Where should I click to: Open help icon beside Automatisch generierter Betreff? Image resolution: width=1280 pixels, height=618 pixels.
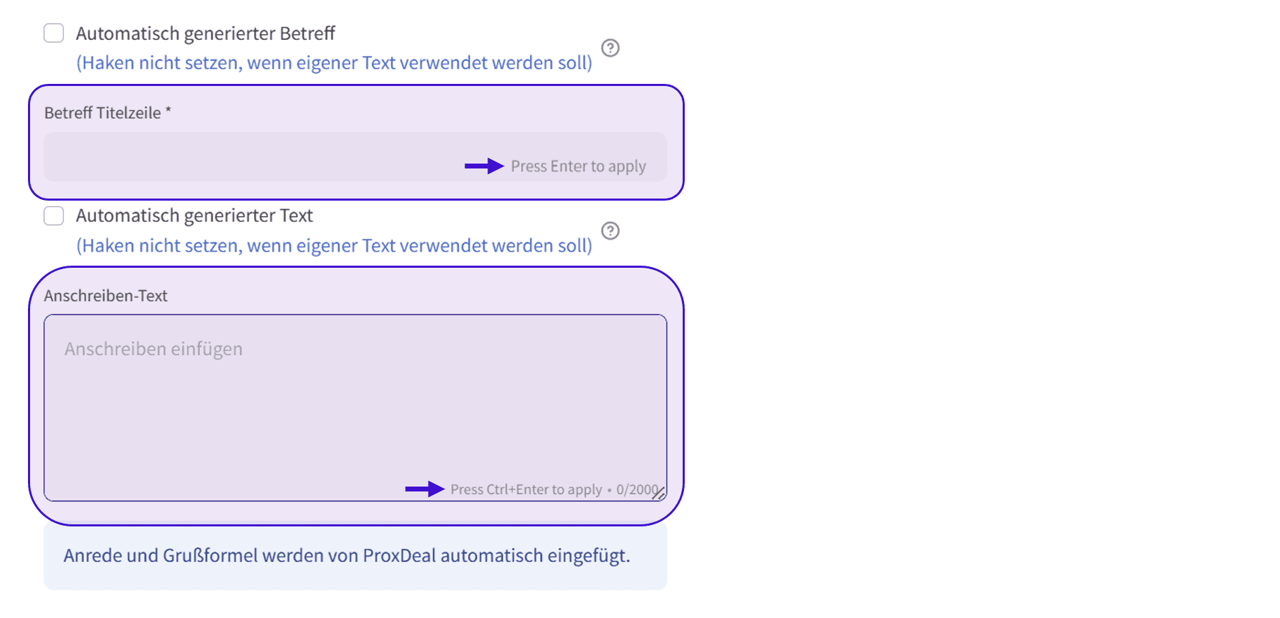coord(611,48)
